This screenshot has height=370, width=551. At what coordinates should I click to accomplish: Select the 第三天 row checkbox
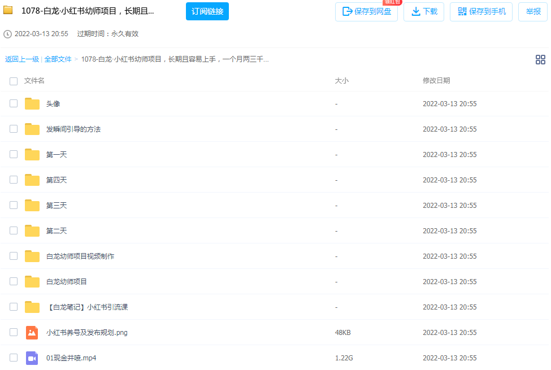[x=14, y=205]
